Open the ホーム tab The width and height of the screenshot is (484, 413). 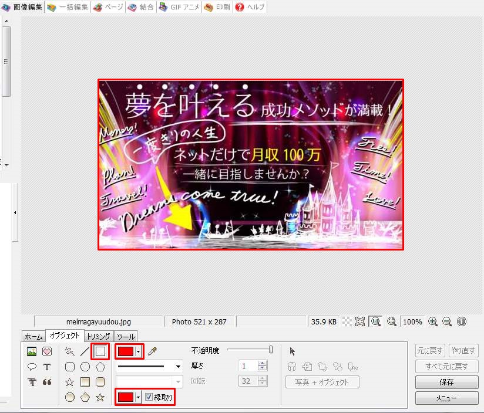point(33,336)
